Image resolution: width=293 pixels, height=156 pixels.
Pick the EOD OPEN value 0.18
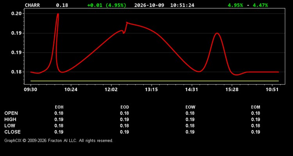point(125,113)
